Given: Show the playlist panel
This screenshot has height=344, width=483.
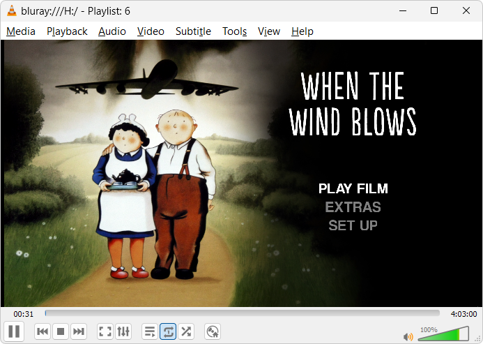Looking at the screenshot, I should tap(150, 331).
